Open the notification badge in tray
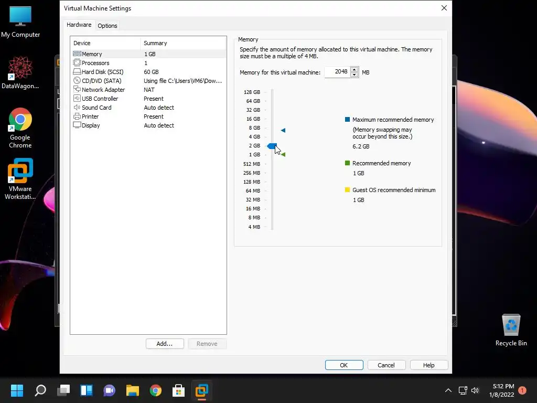 522,390
